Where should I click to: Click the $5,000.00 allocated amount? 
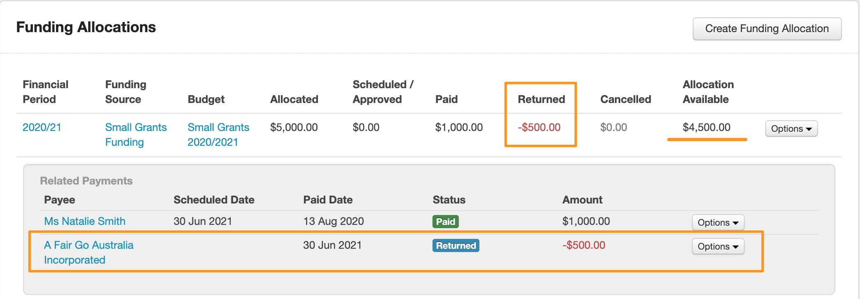coord(294,127)
